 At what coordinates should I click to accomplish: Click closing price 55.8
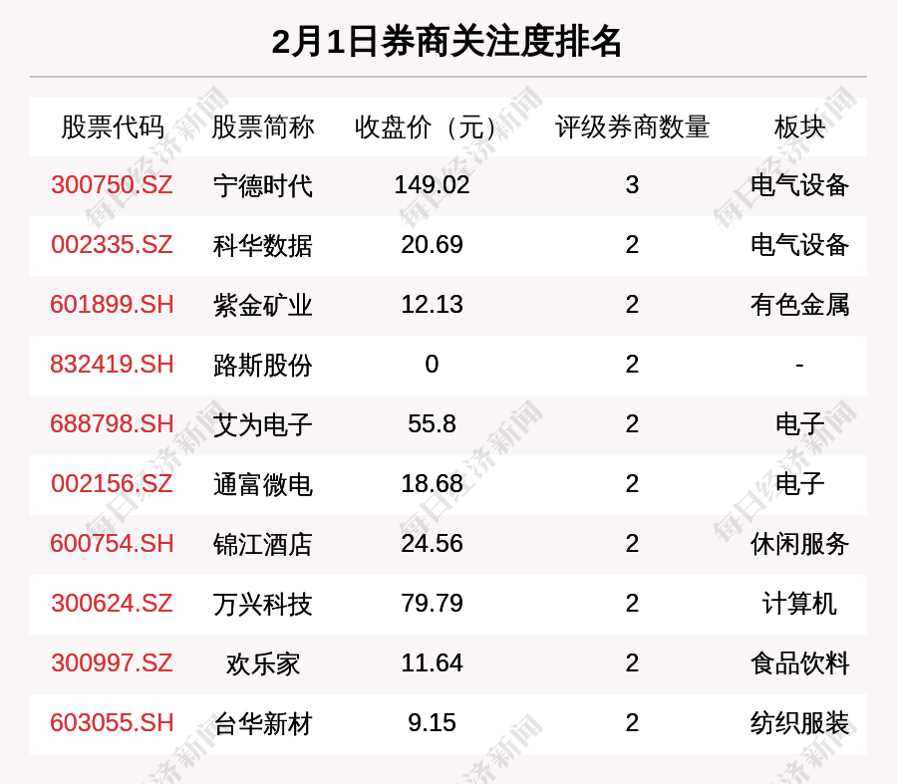click(432, 424)
